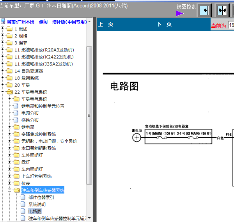Click scroll-up arrow of the tree panel

click(x=89, y=21)
